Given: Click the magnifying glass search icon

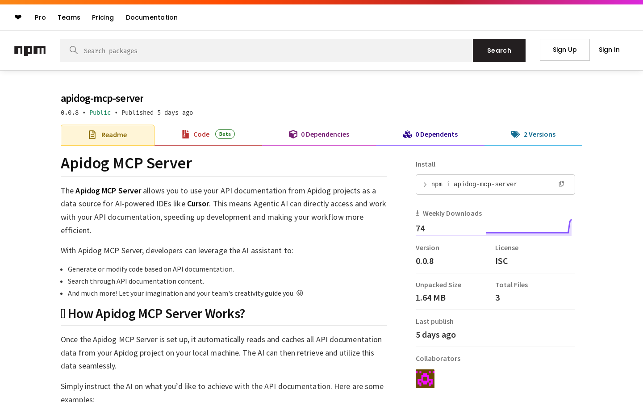Looking at the screenshot, I should click(x=74, y=50).
